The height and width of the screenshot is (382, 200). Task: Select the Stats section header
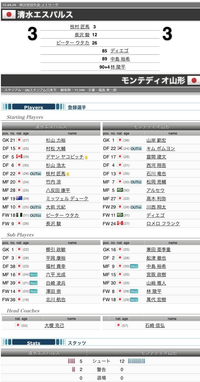(x=33, y=343)
